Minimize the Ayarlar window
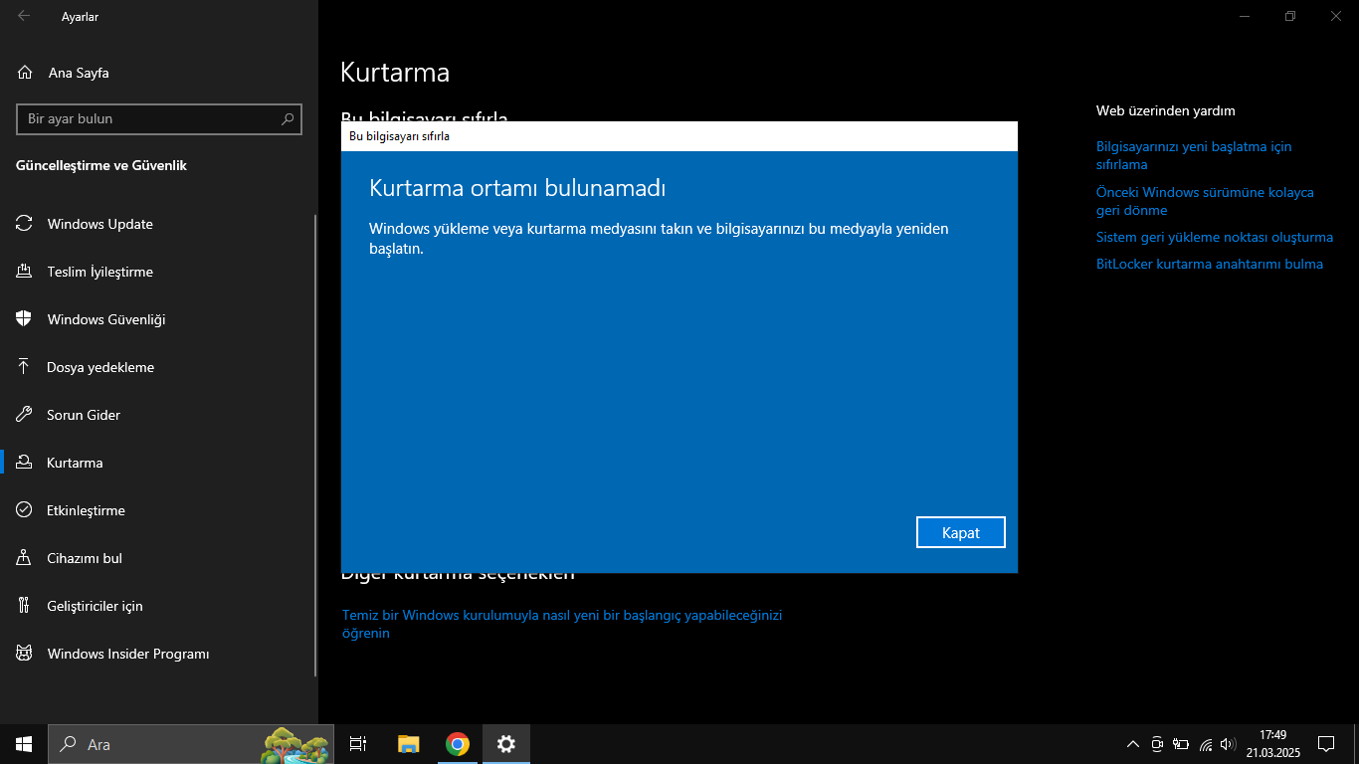The width and height of the screenshot is (1359, 764). [1245, 16]
